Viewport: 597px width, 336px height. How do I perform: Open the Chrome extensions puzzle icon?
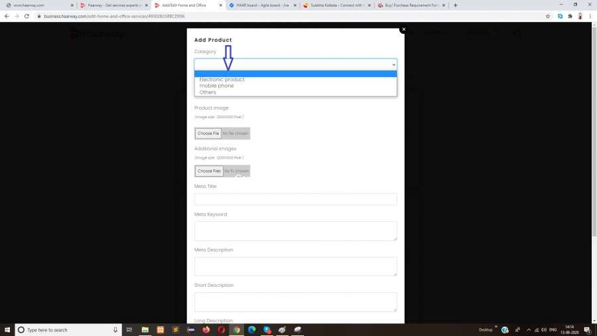click(x=570, y=16)
